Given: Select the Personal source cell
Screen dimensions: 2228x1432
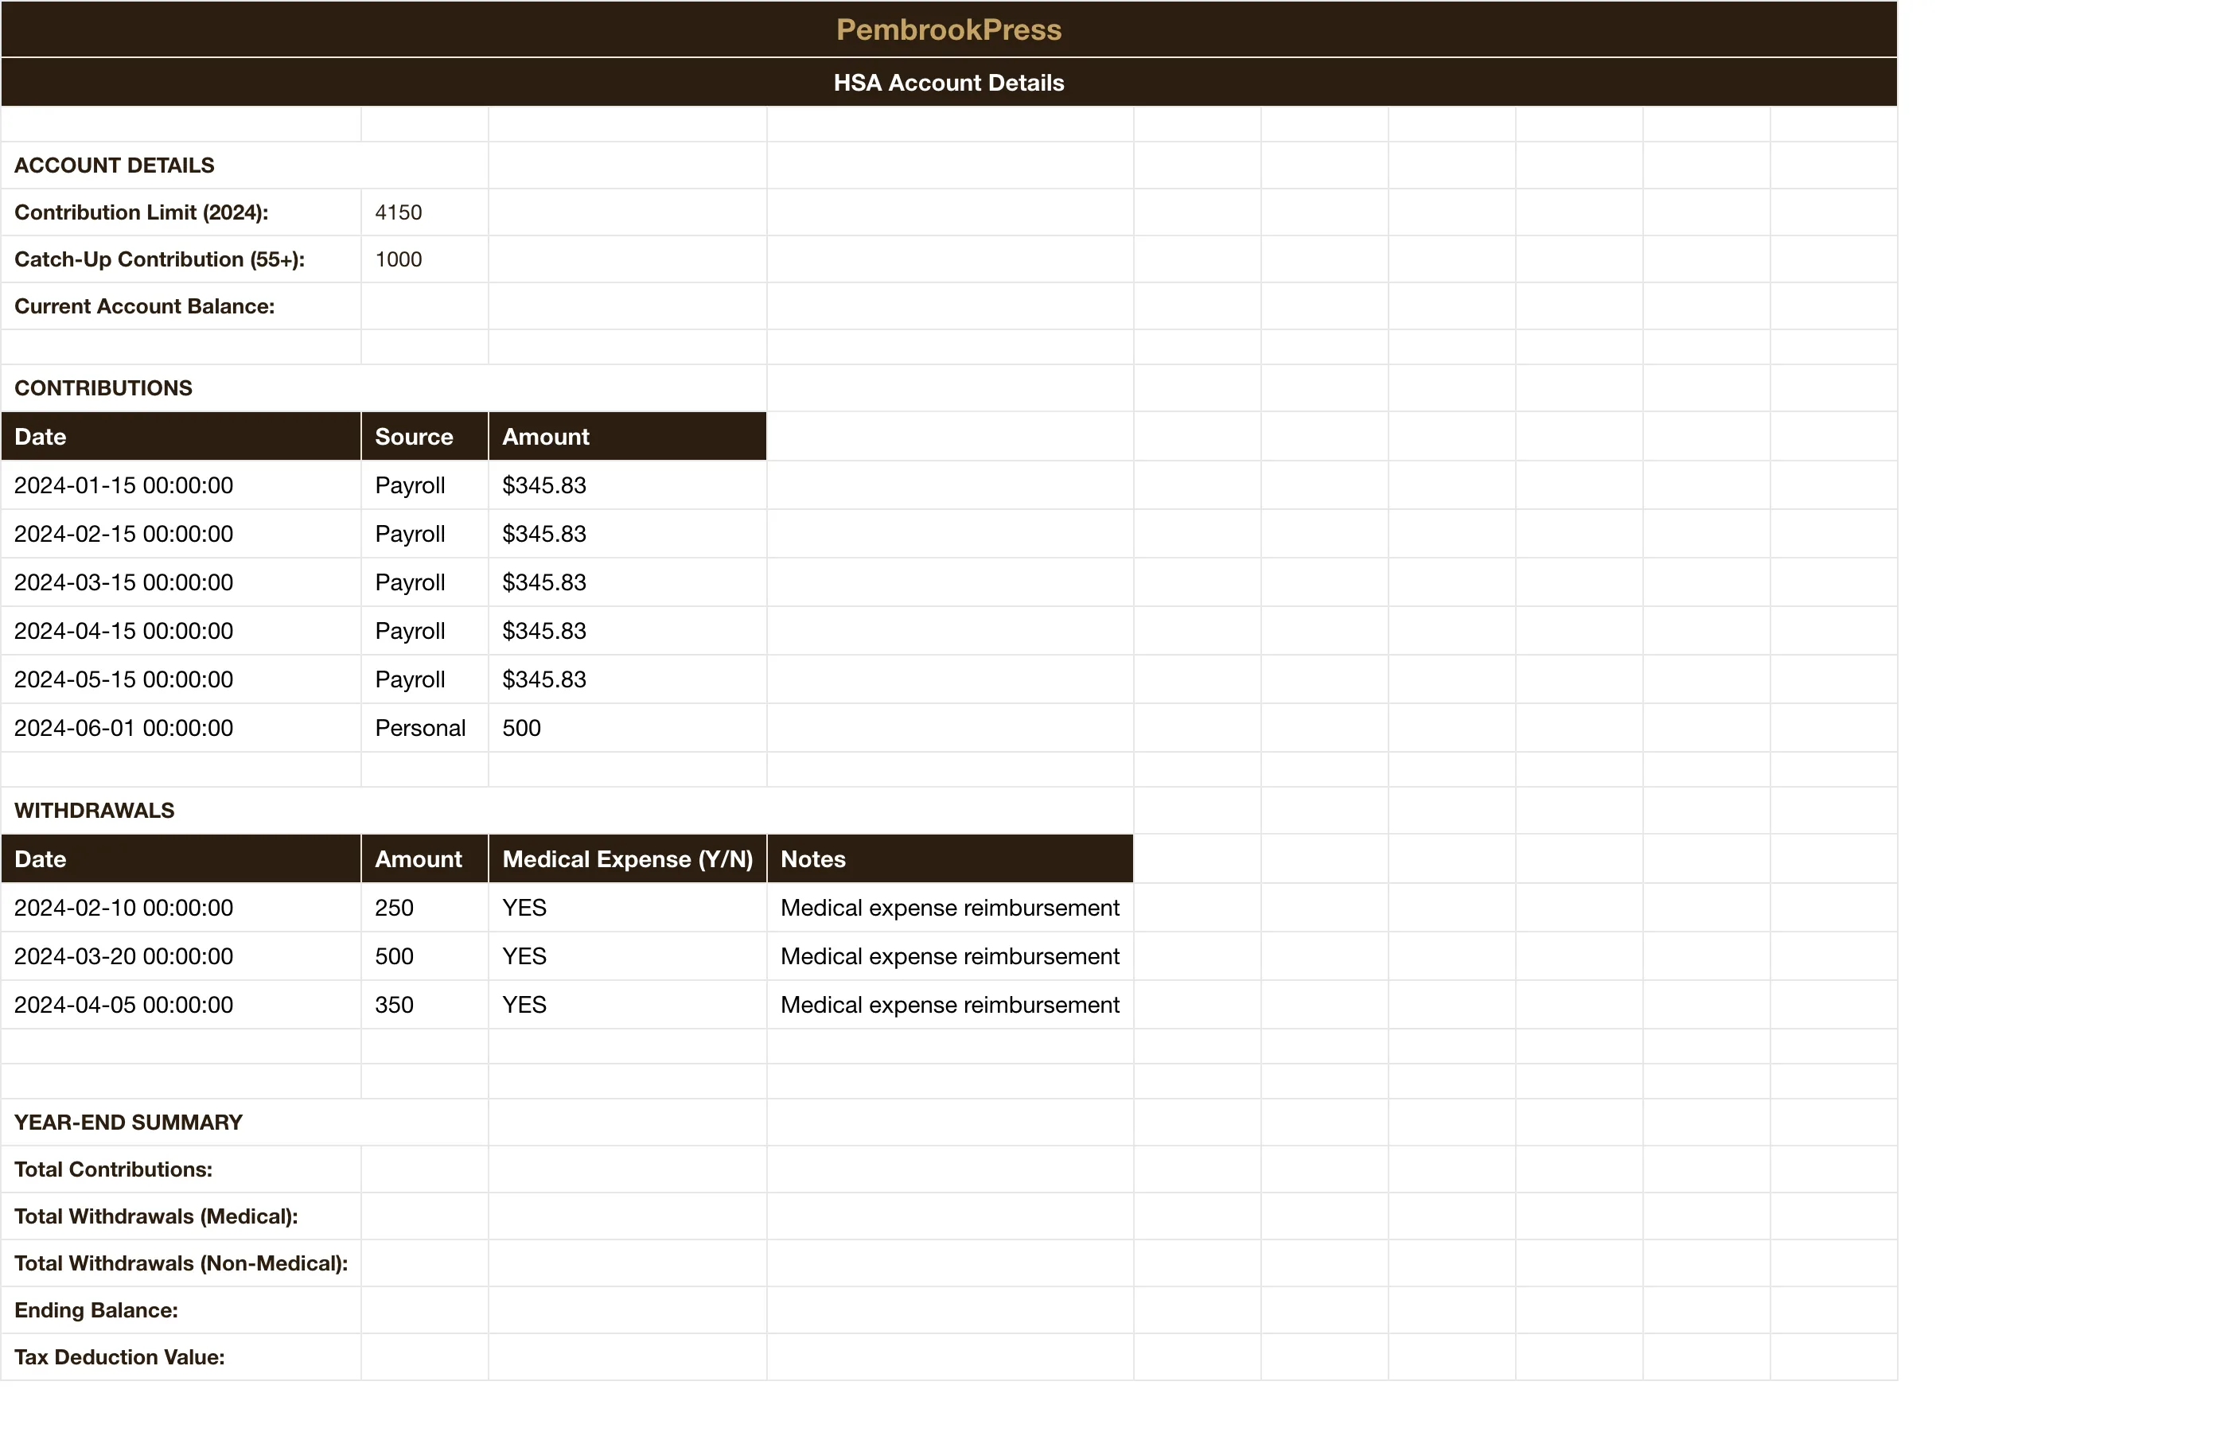Looking at the screenshot, I should (425, 727).
